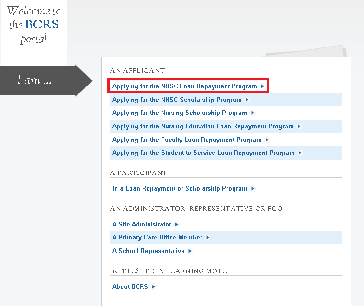The image size is (364, 306).
Task: Select Applying for the Student to Service Loan Repayment Program
Action: (x=203, y=153)
